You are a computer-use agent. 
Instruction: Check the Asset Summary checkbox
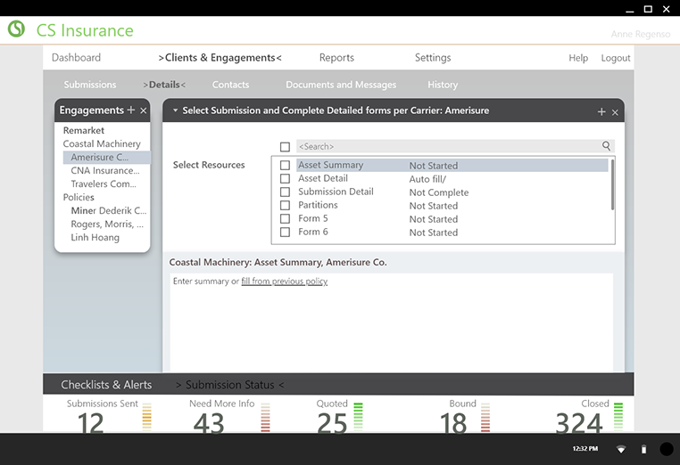click(285, 166)
